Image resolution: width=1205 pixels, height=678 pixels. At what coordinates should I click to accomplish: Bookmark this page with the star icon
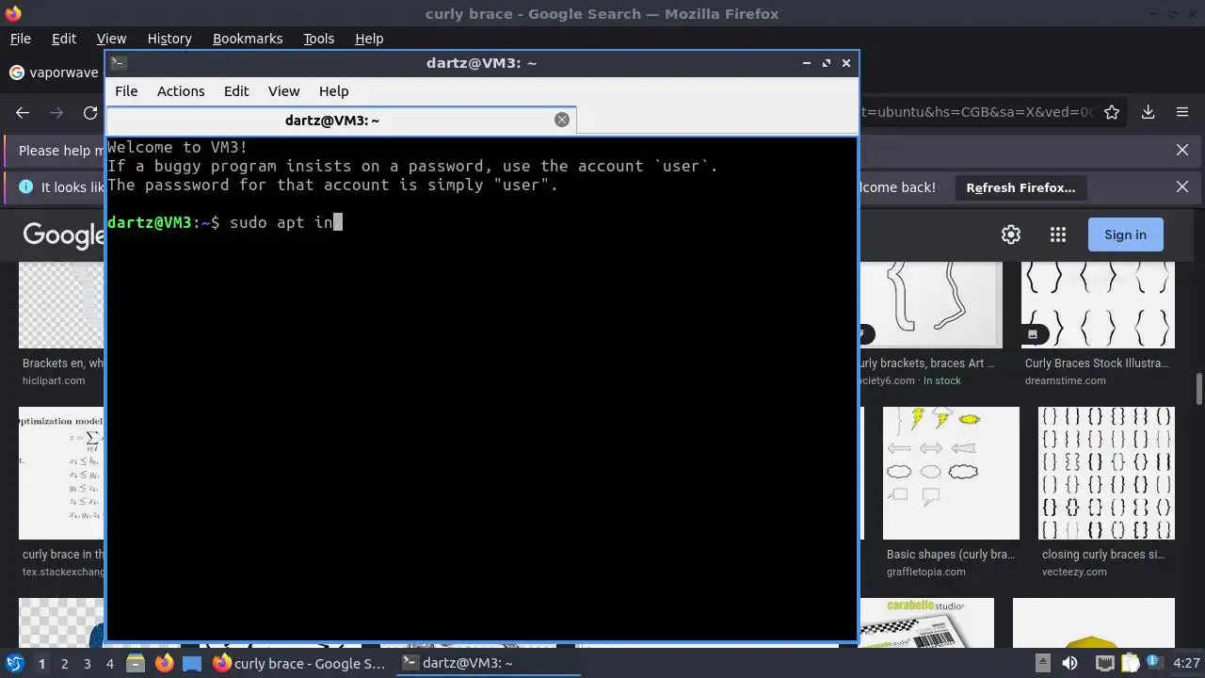tap(1112, 112)
